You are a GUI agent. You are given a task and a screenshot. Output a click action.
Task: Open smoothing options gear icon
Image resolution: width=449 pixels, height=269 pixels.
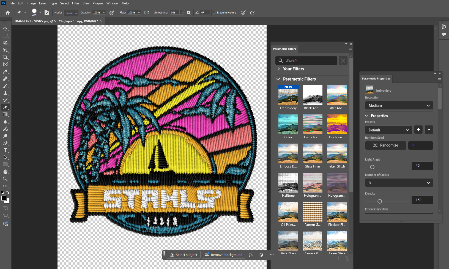point(189,13)
